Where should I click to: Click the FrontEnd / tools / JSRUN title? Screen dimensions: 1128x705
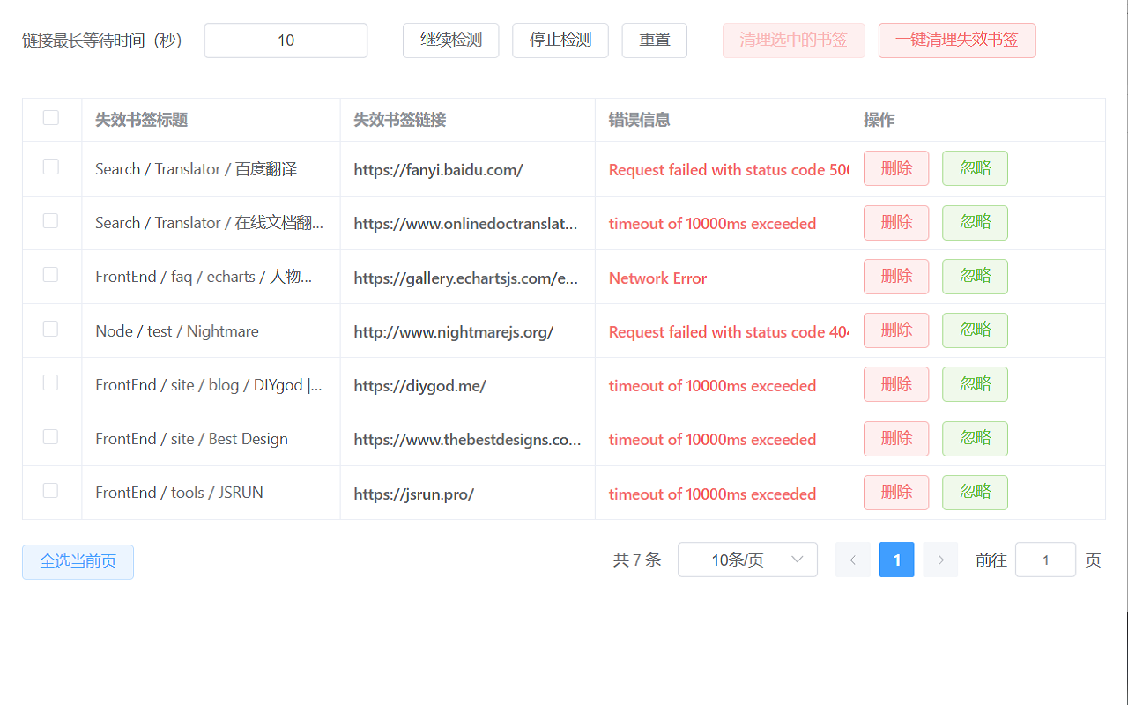coord(179,493)
